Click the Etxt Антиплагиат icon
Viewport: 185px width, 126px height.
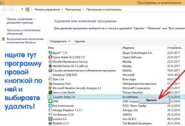pyautogui.click(x=50, y=106)
